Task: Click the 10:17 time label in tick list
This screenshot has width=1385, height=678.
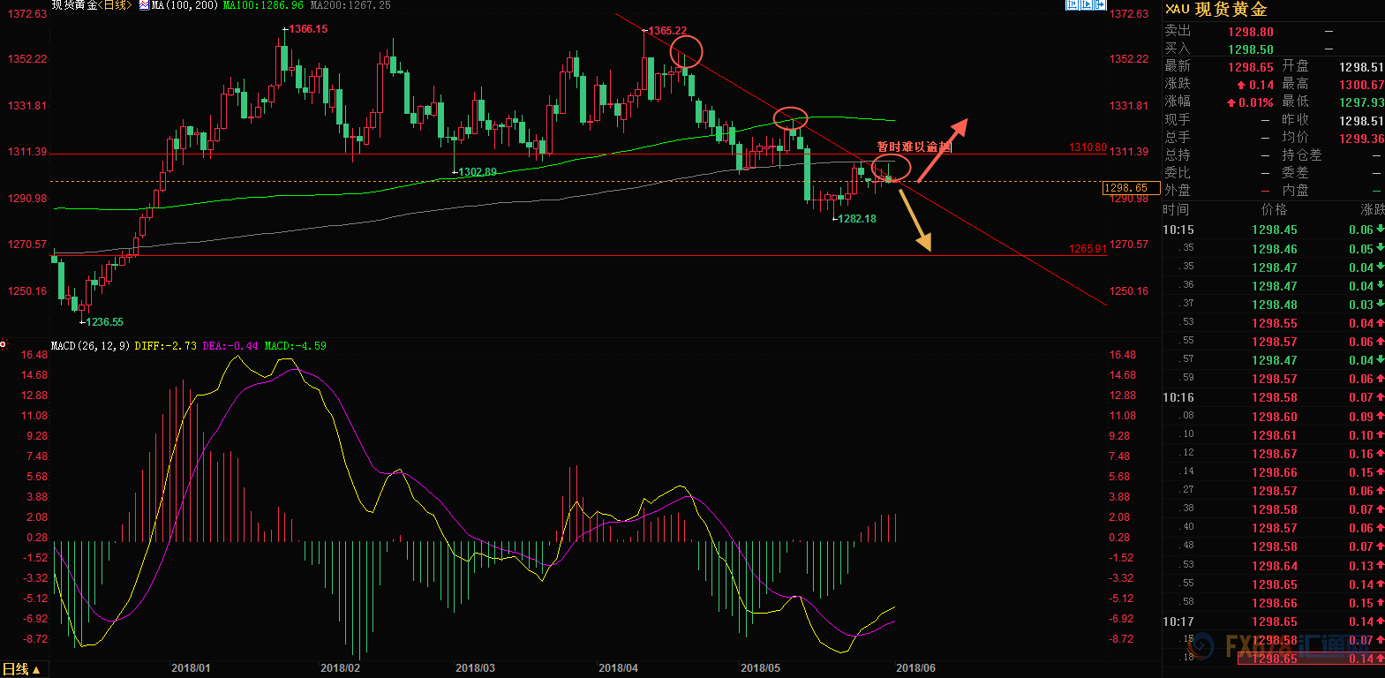Action: click(1178, 621)
